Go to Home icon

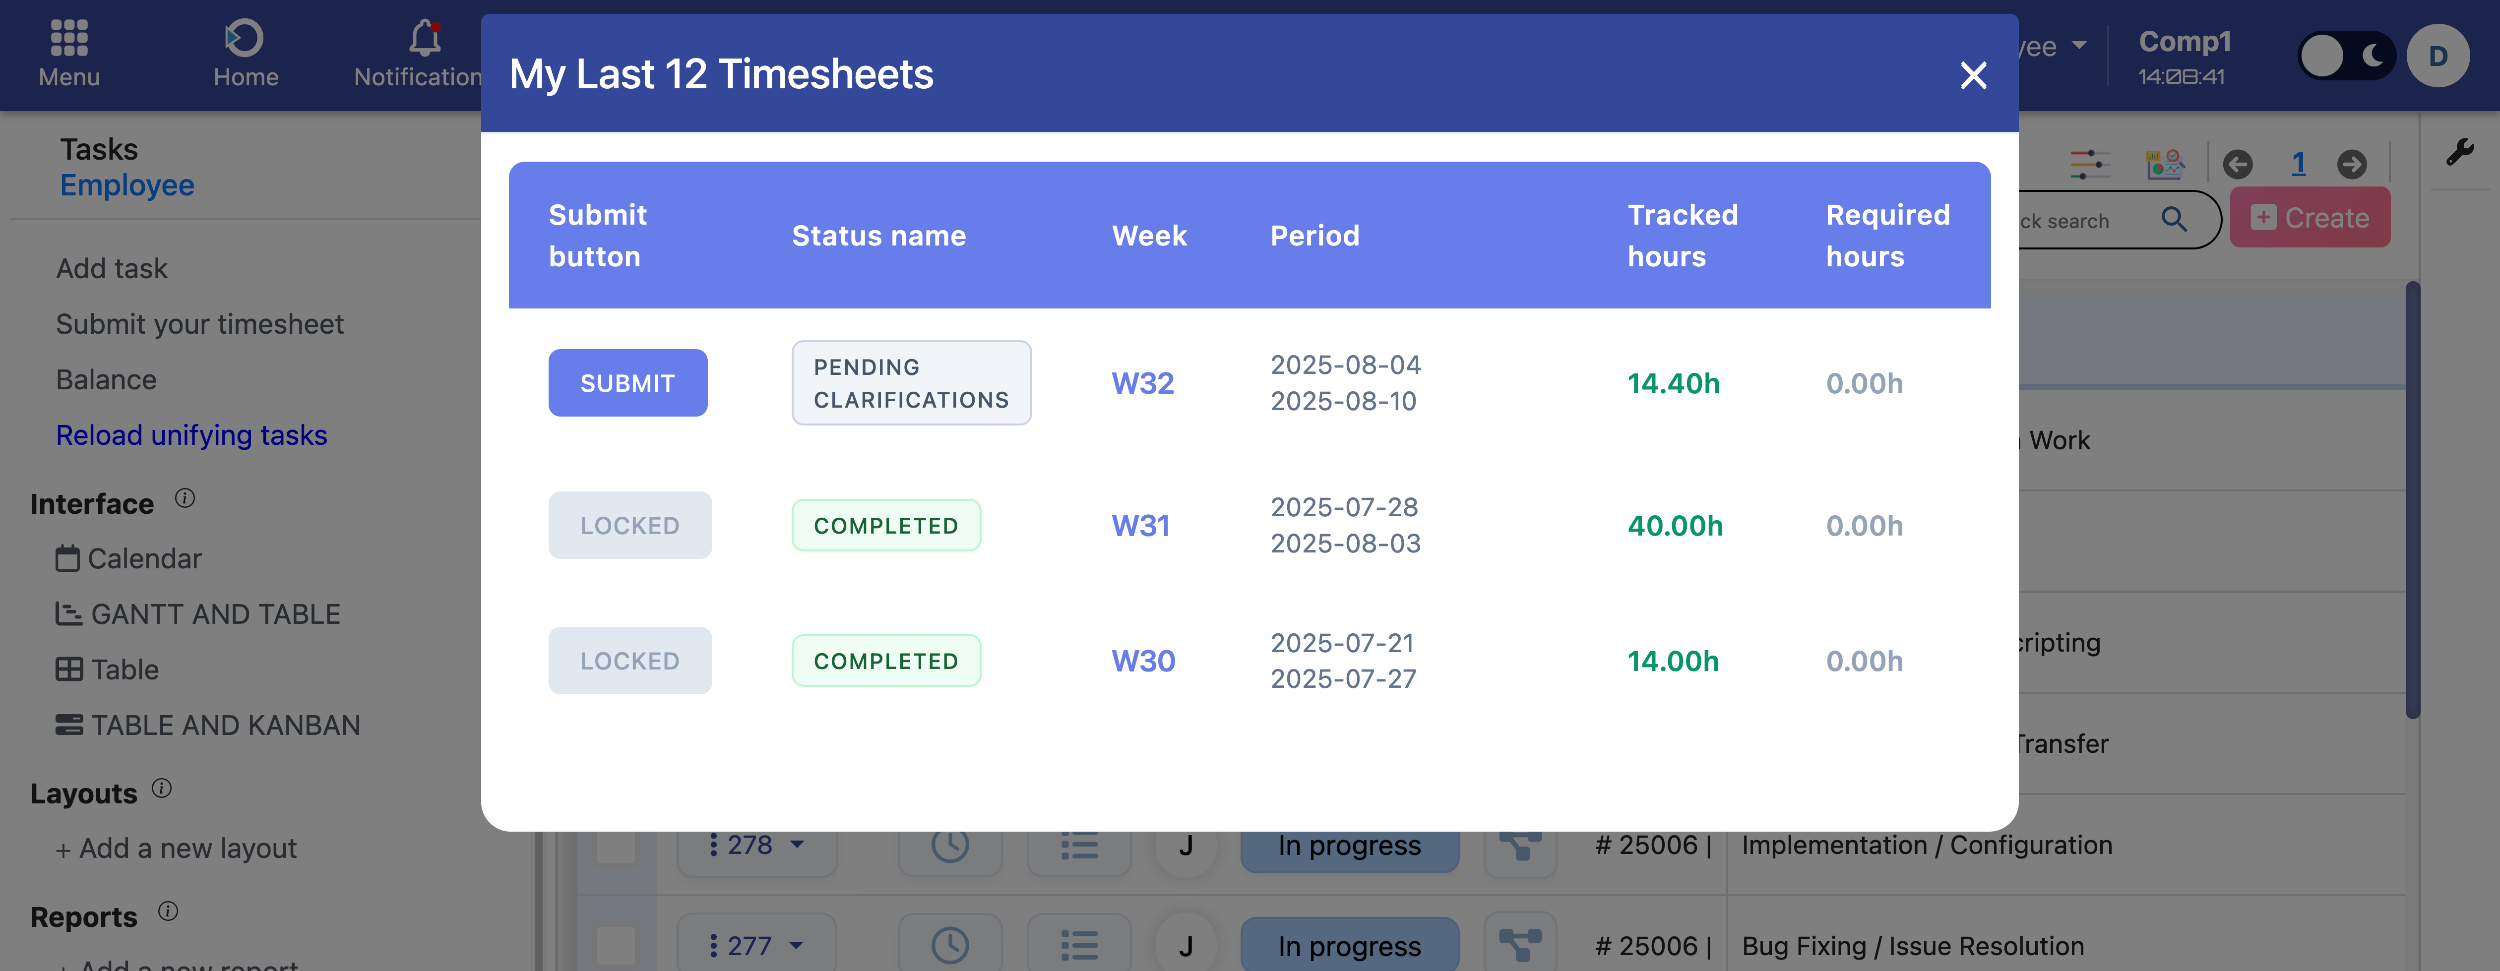245,38
